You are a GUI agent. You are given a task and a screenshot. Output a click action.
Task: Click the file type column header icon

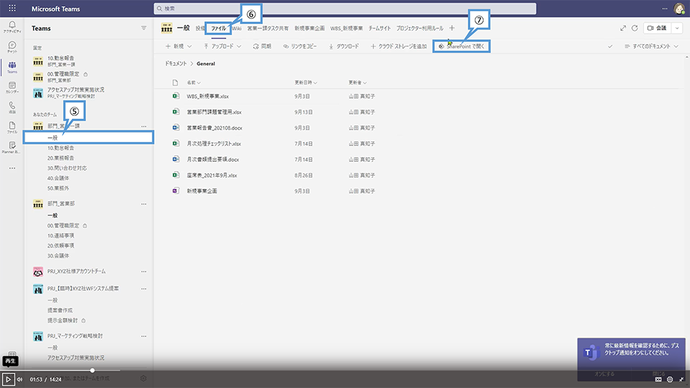pos(175,83)
